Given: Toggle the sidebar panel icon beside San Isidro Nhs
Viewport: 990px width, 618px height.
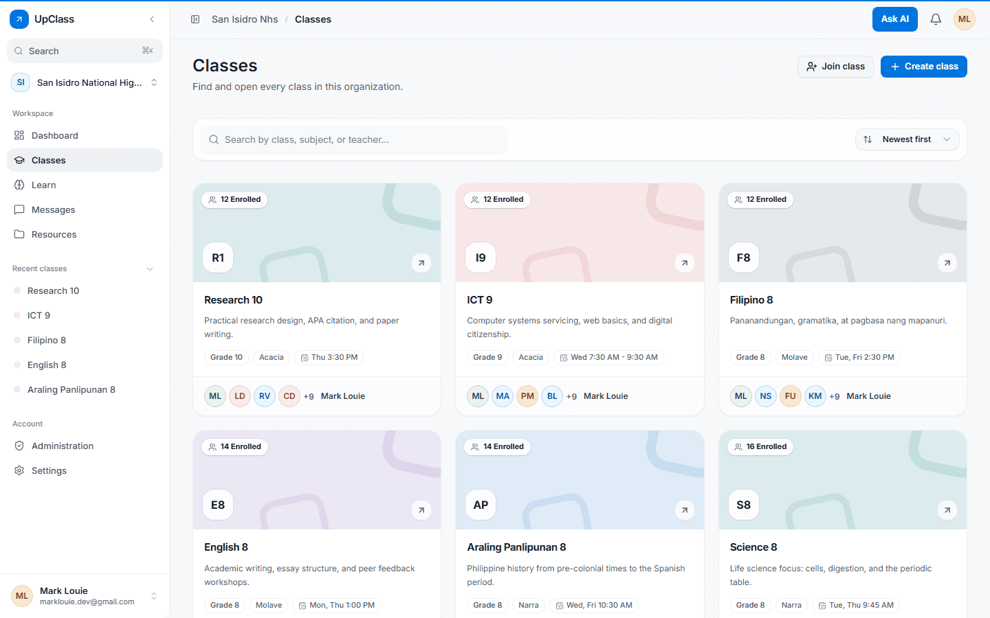Looking at the screenshot, I should coord(195,19).
